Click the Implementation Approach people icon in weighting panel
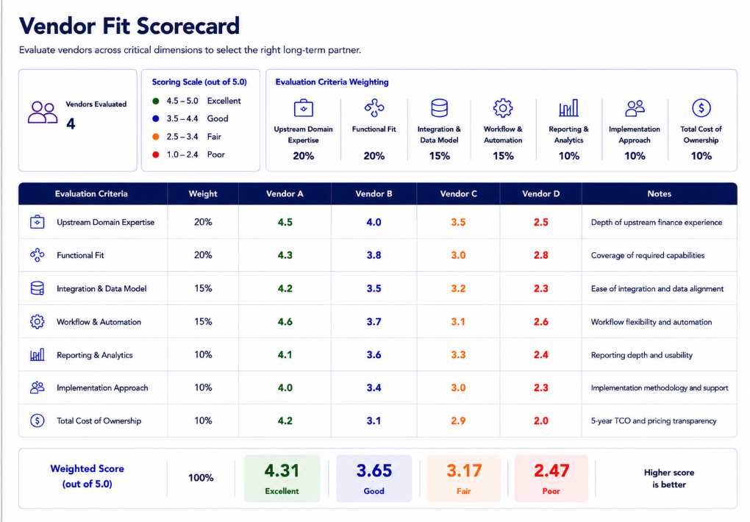 coord(635,108)
